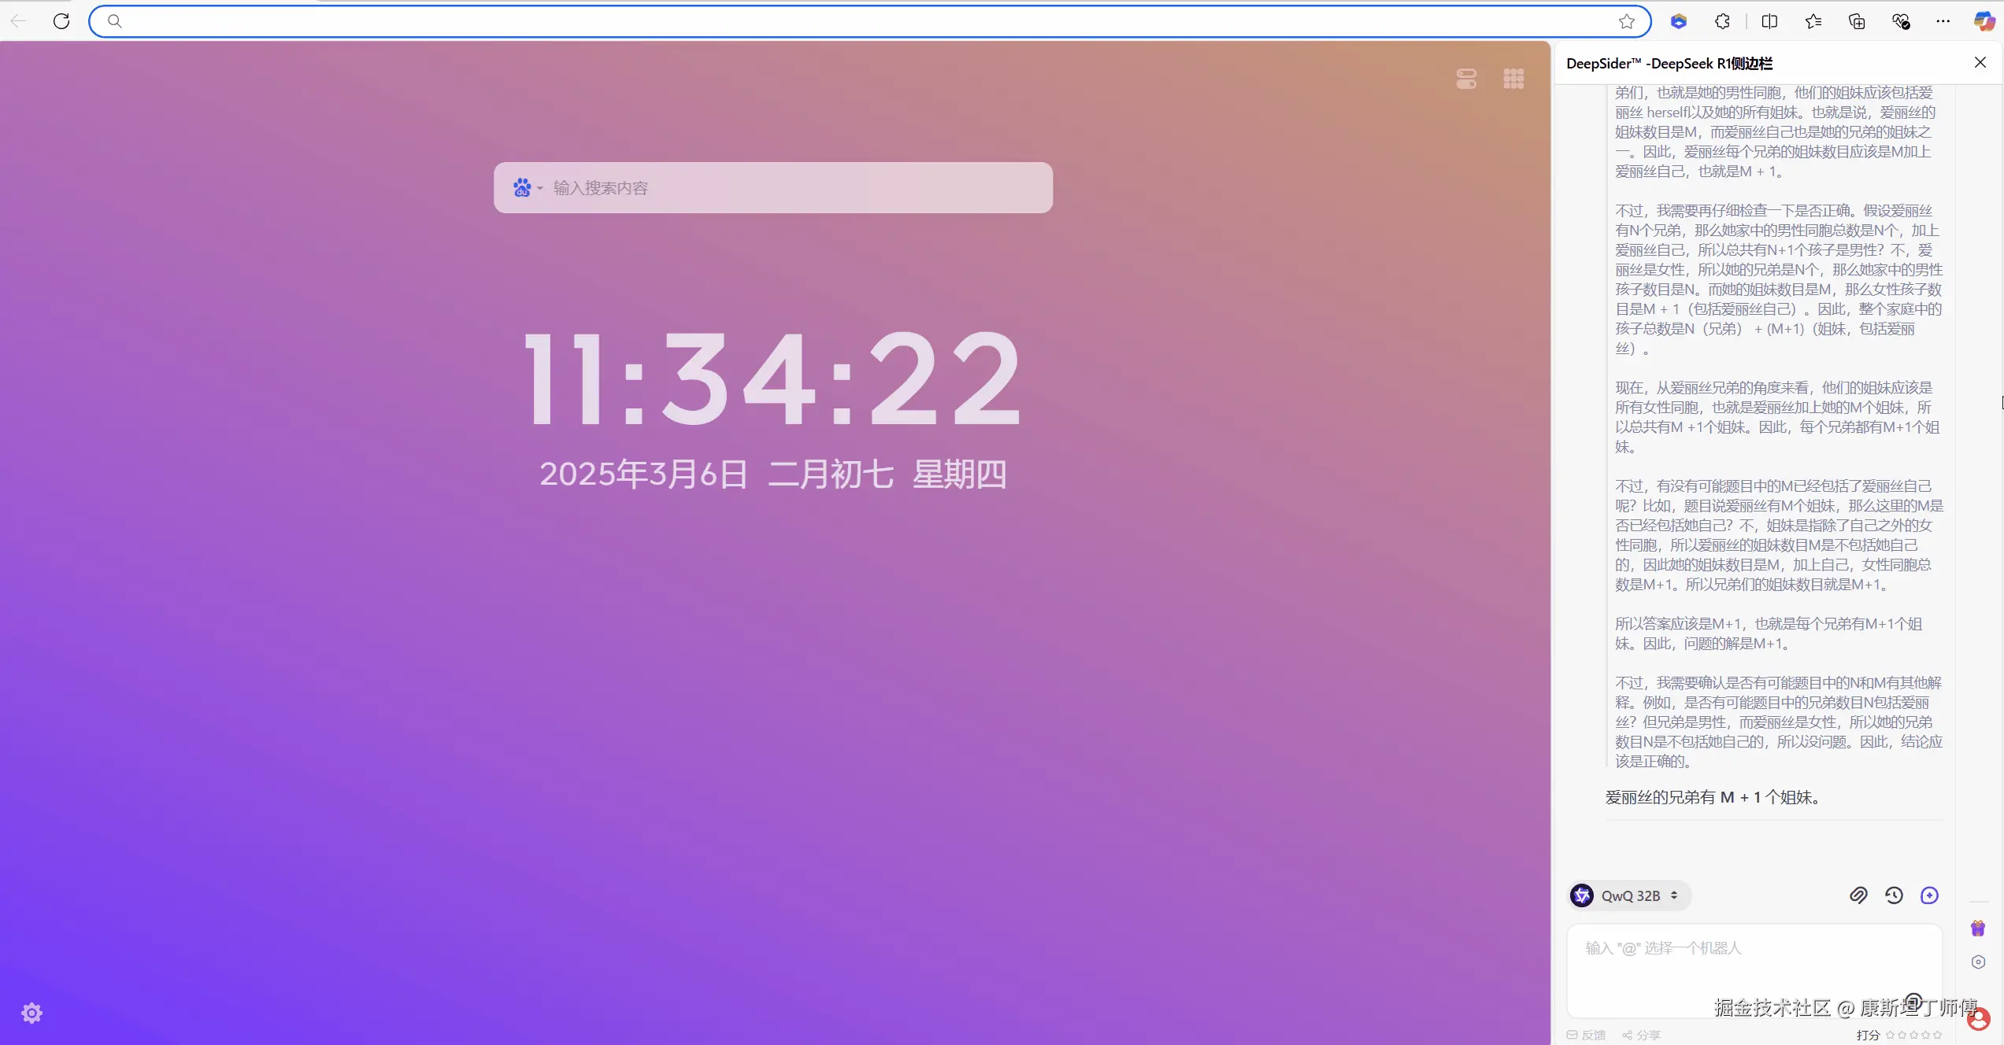Open the Baidu search engine dropdown
This screenshot has height=1045, width=2004.
(x=529, y=187)
